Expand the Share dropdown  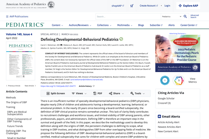(x=116, y=94)
